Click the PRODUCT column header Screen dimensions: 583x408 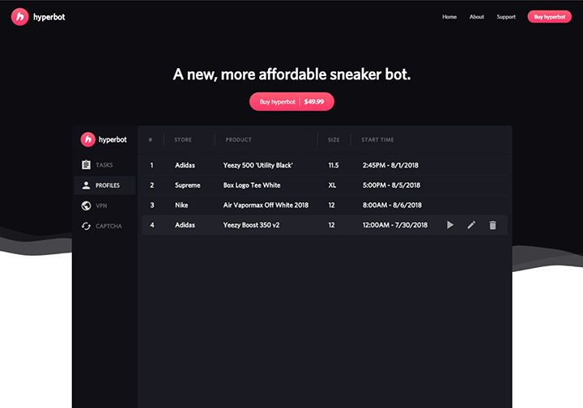[238, 140]
